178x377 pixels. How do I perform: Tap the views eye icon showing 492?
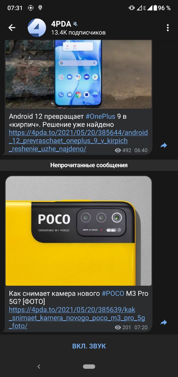click(118, 151)
